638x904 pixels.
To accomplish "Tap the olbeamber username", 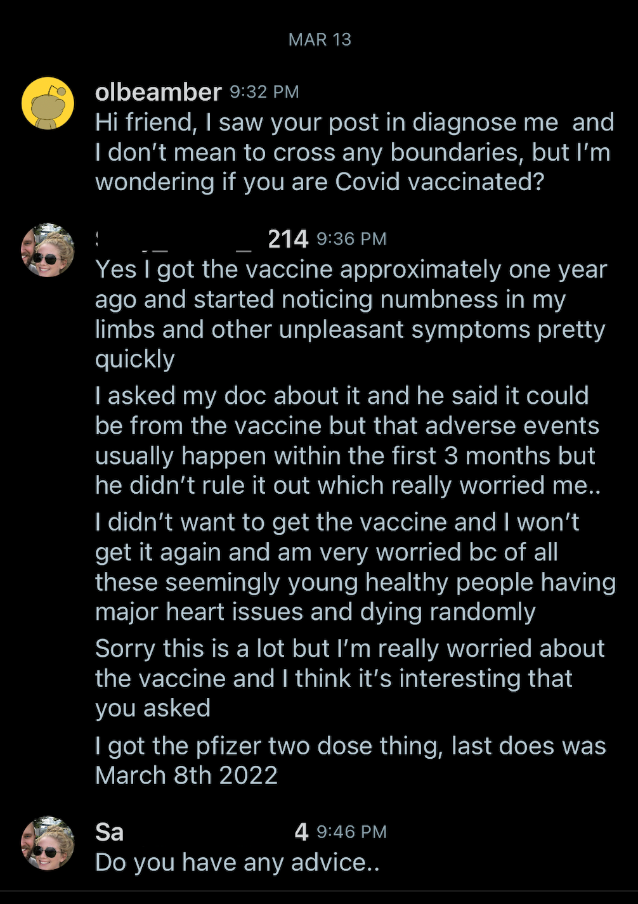I will pyautogui.click(x=158, y=92).
